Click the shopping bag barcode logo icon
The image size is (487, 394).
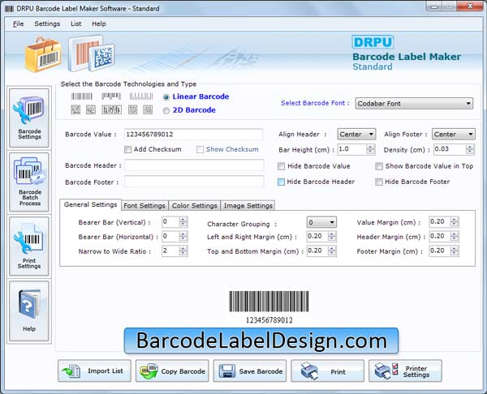point(44,54)
